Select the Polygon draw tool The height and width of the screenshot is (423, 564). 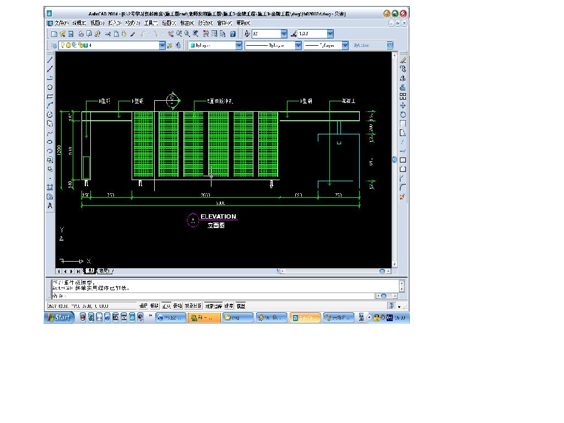tap(50, 87)
